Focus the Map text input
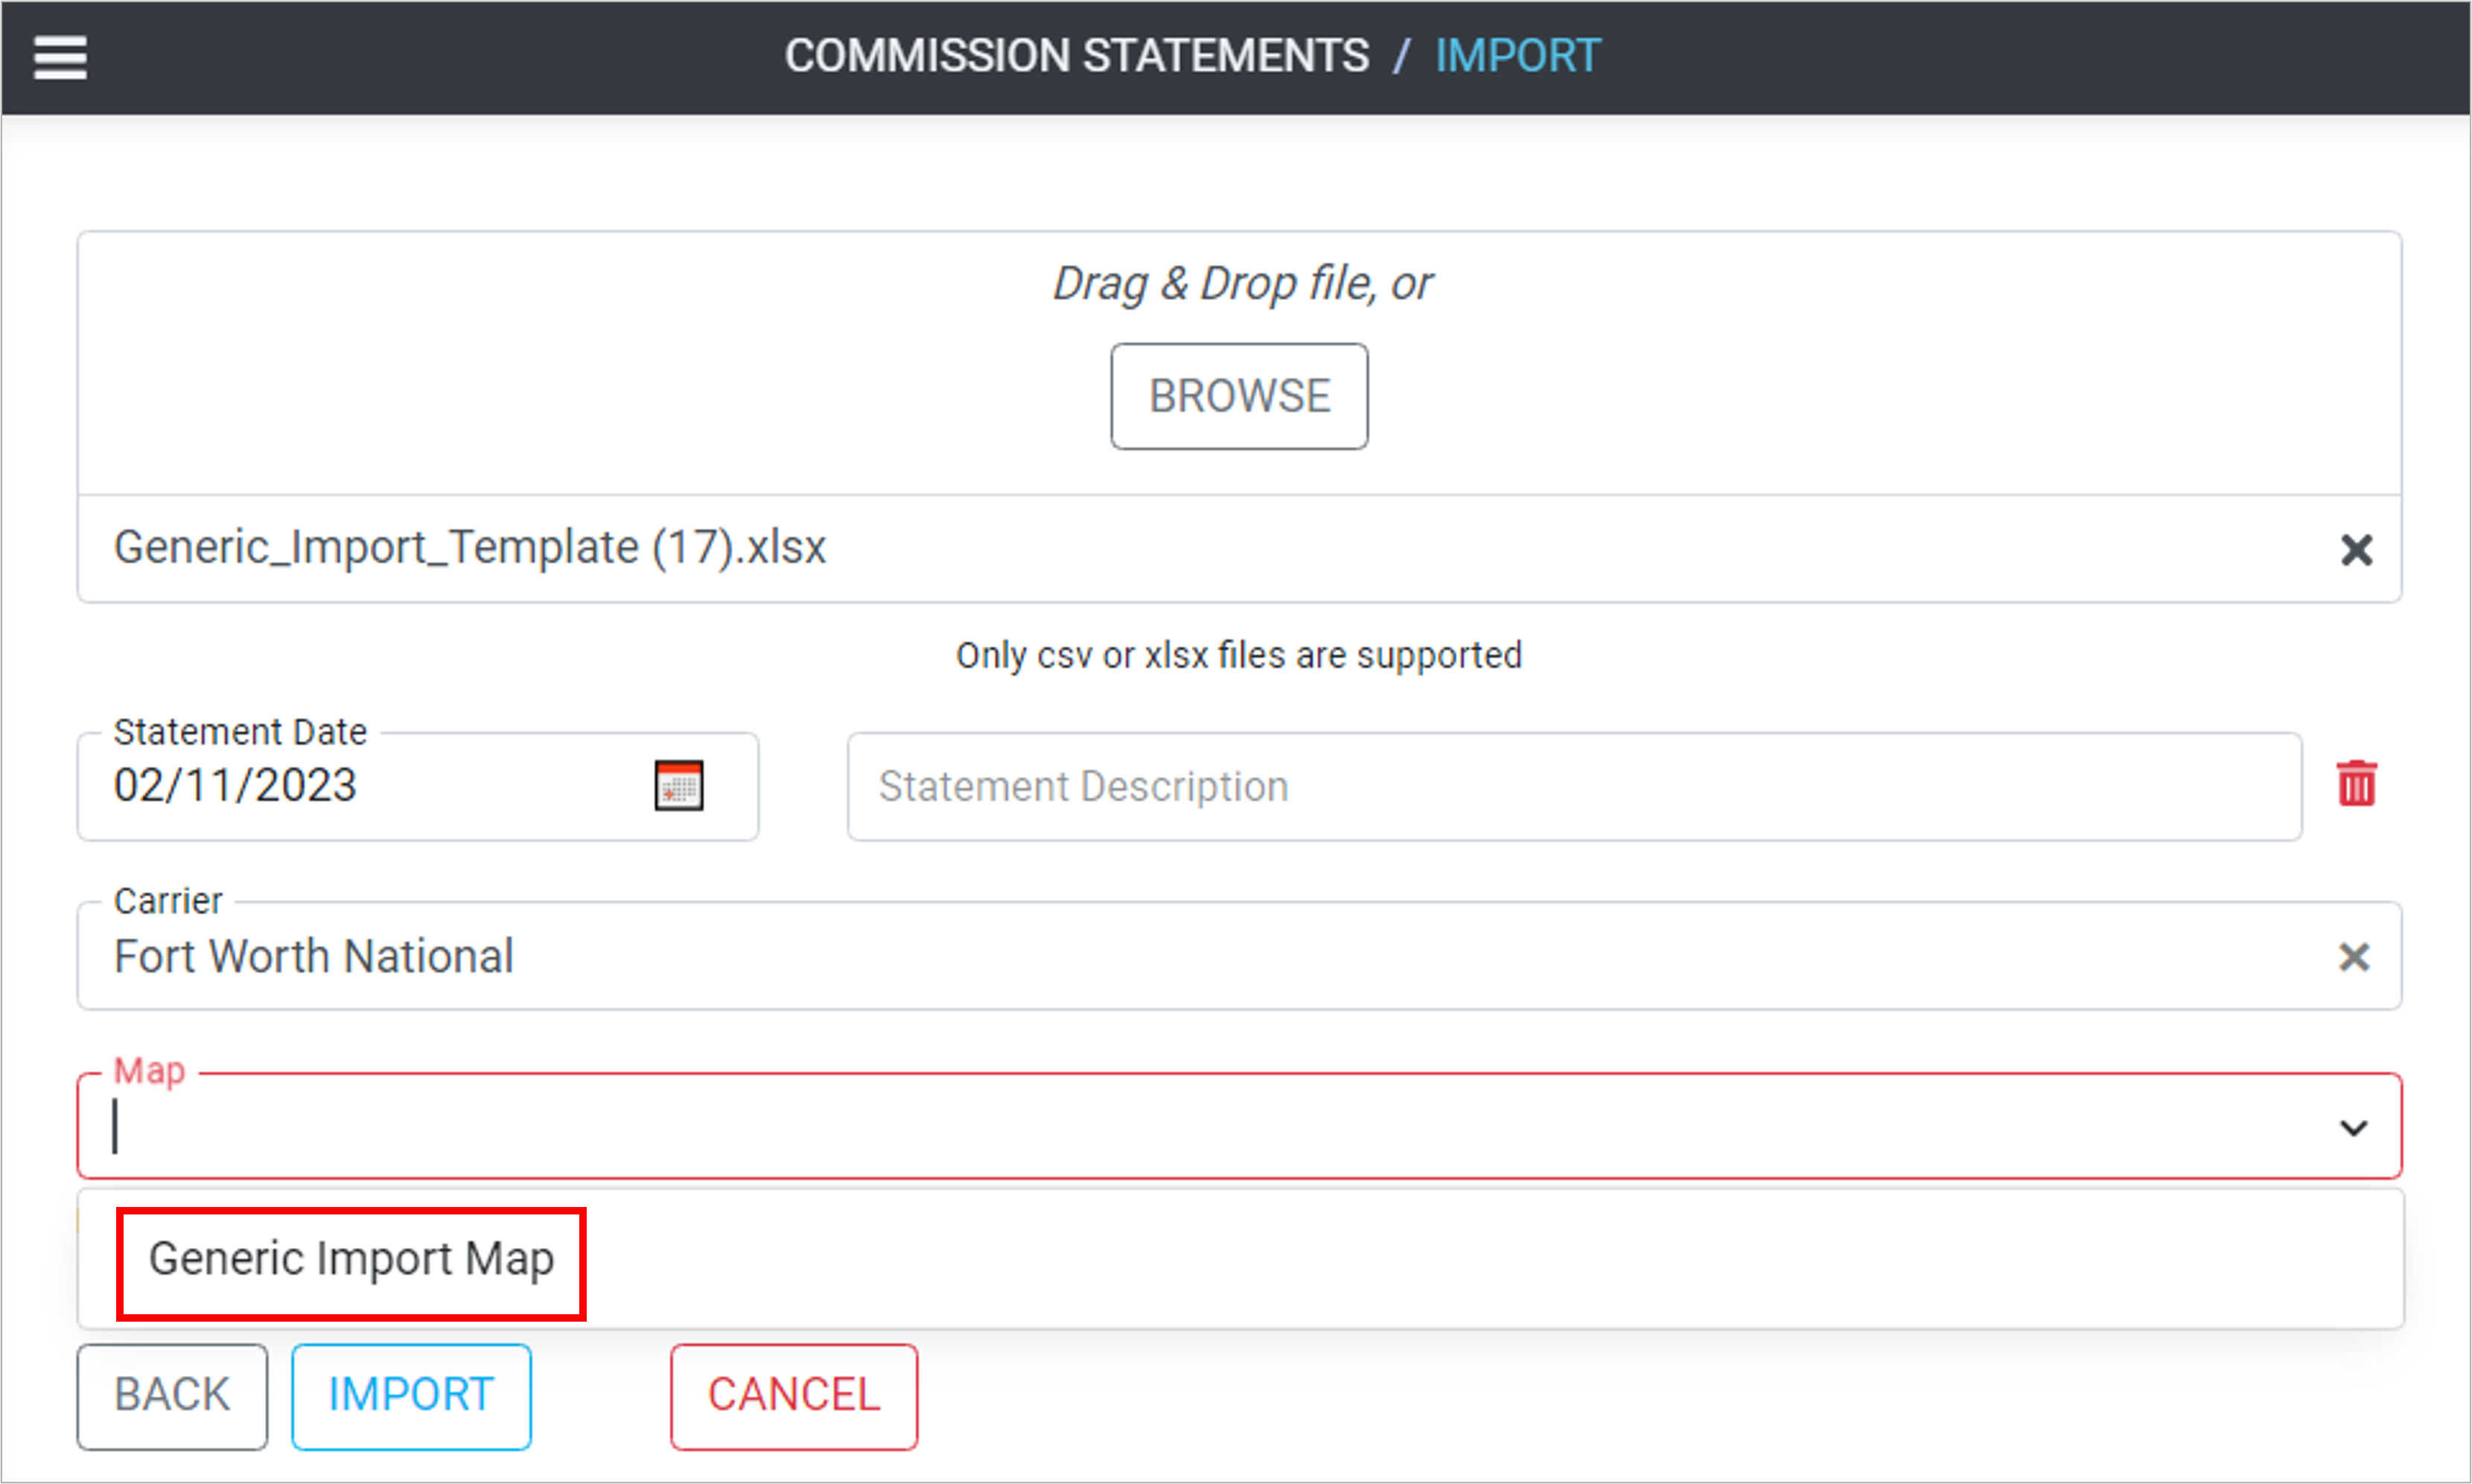Screen dimensions: 2472x1484 pos(1200,1128)
